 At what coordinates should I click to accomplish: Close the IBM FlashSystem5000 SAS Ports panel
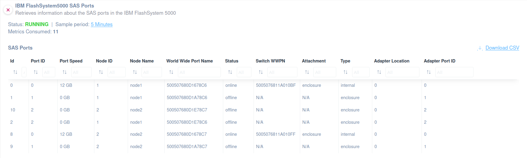tap(8, 10)
